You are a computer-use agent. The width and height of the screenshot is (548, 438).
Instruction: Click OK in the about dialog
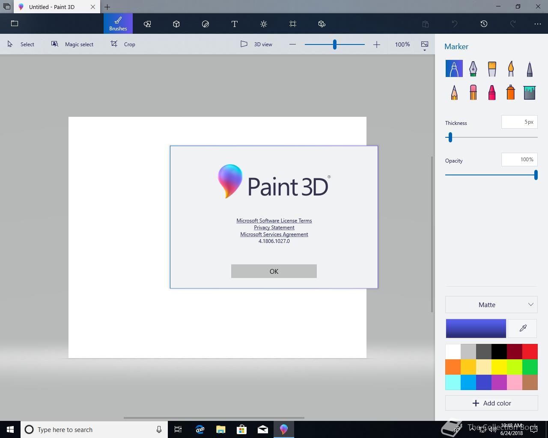coord(274,271)
